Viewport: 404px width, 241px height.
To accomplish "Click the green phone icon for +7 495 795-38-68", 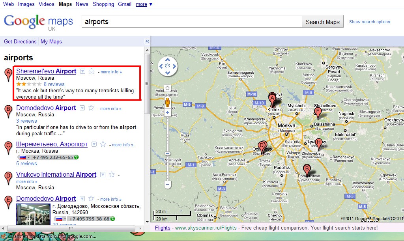I will pyautogui.click(x=112, y=219).
